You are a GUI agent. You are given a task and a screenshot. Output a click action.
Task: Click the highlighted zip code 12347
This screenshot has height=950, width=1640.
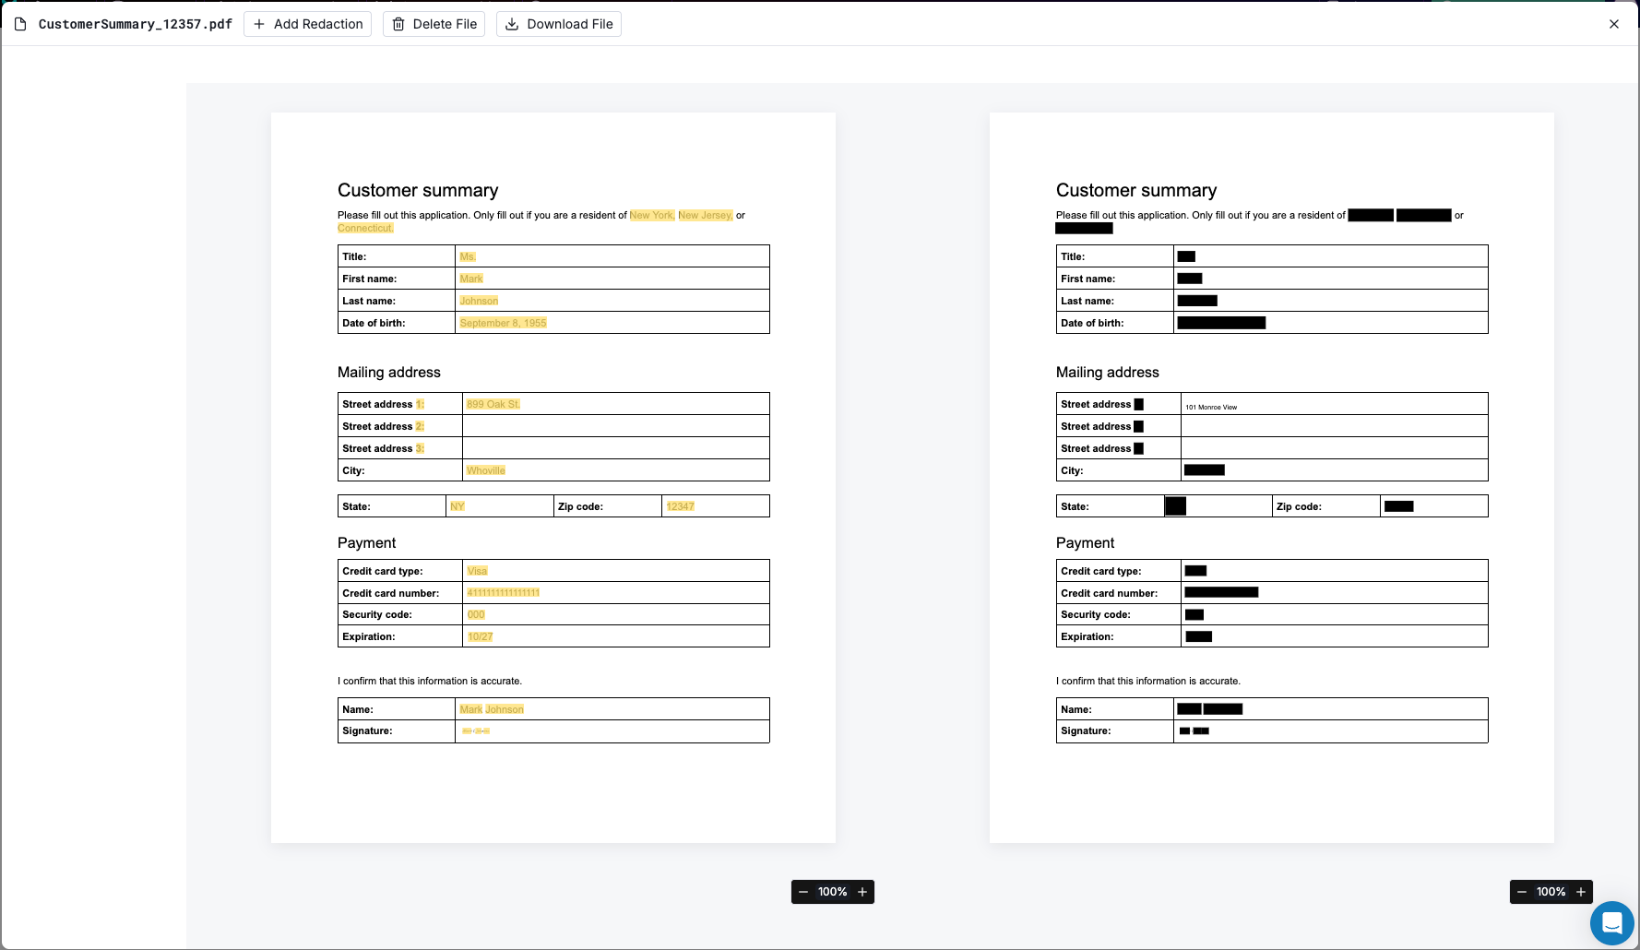click(680, 506)
